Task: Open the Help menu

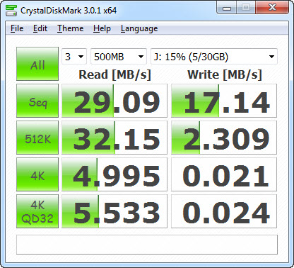Action: (102, 28)
